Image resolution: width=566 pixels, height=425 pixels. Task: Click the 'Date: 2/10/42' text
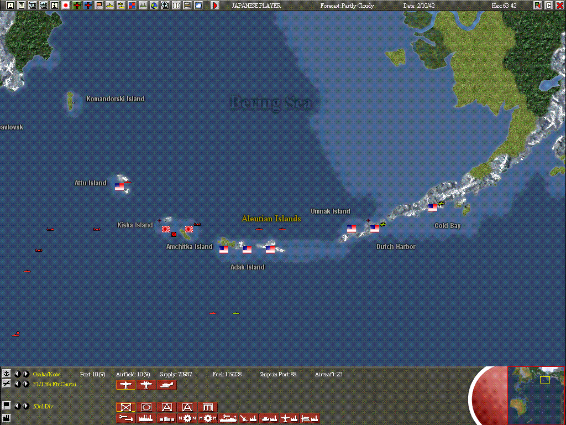pyautogui.click(x=420, y=6)
